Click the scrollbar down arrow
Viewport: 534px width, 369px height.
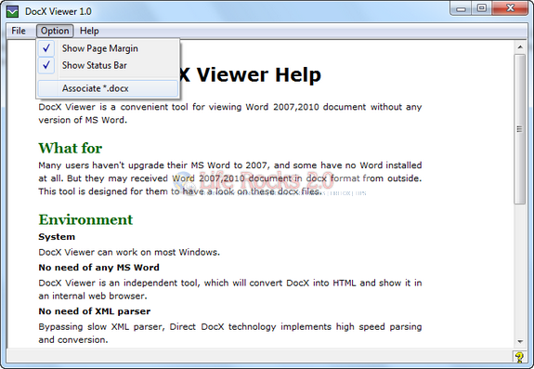pos(520,341)
